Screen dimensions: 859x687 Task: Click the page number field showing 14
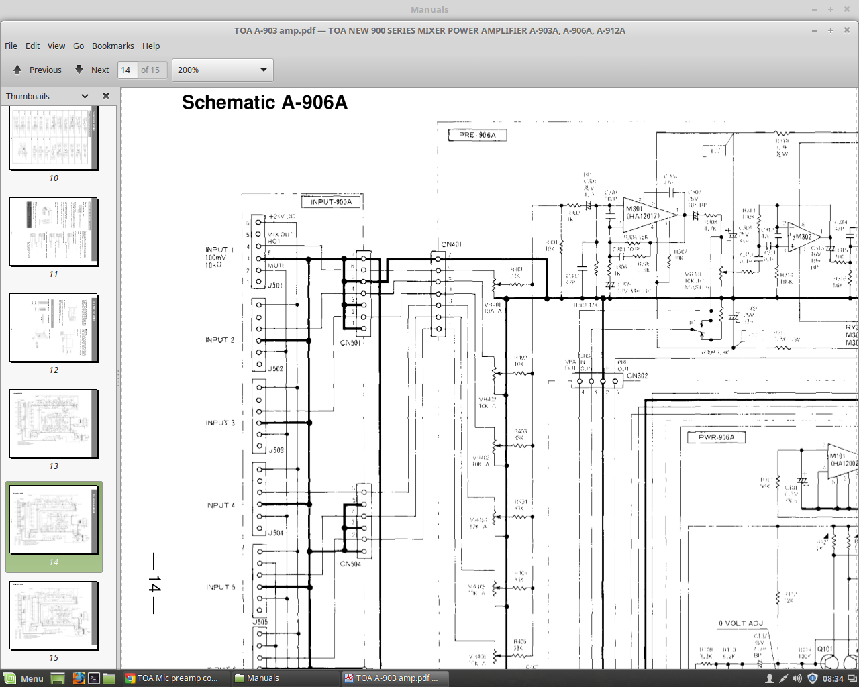pos(128,70)
